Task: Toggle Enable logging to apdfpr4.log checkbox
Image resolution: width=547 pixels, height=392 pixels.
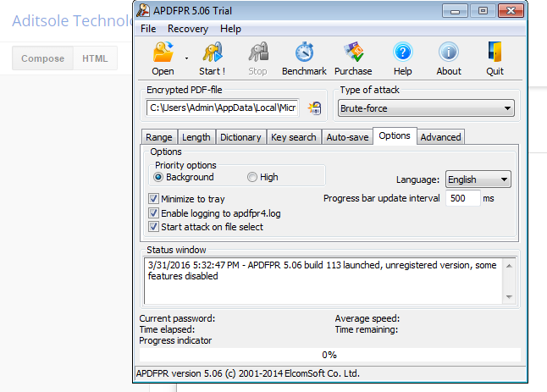Action: tap(153, 213)
